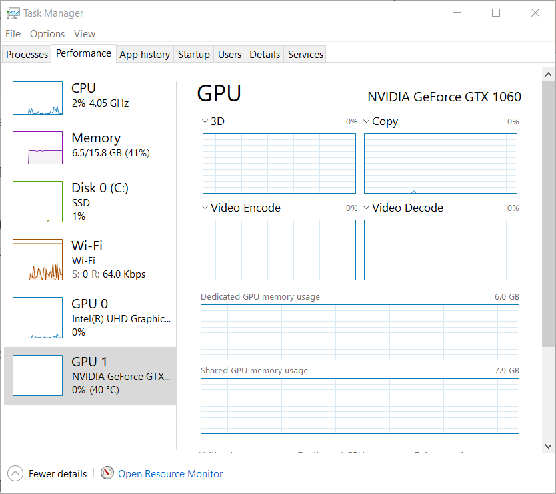
Task: Click the 'S: 0 R: 64.0 Kbps' text
Action: click(x=109, y=274)
